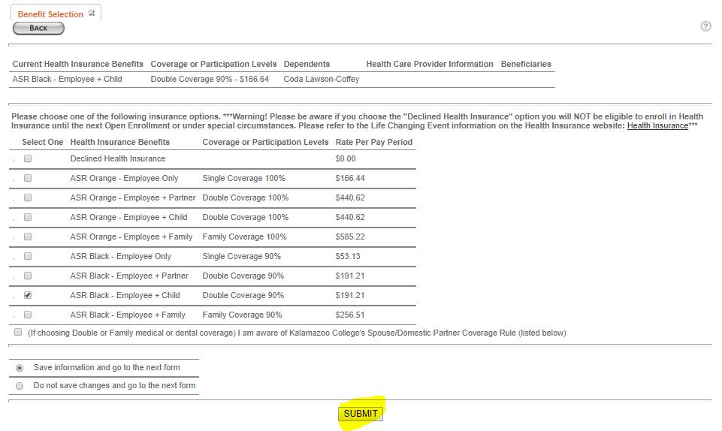Viewport: 722px width, 431px height.
Task: Select ASR Orange - Employee + Partner checkbox
Action: tap(28, 197)
